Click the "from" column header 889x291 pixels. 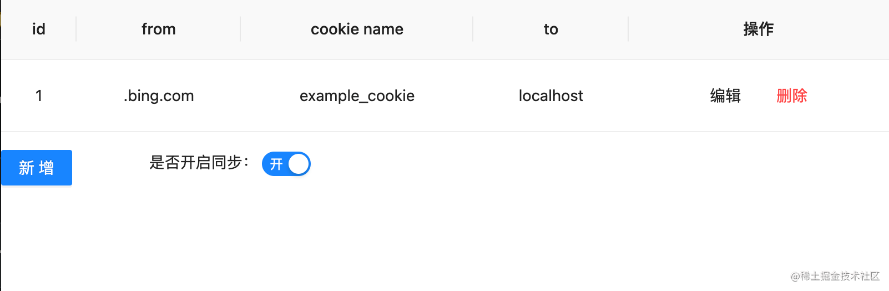click(x=158, y=29)
